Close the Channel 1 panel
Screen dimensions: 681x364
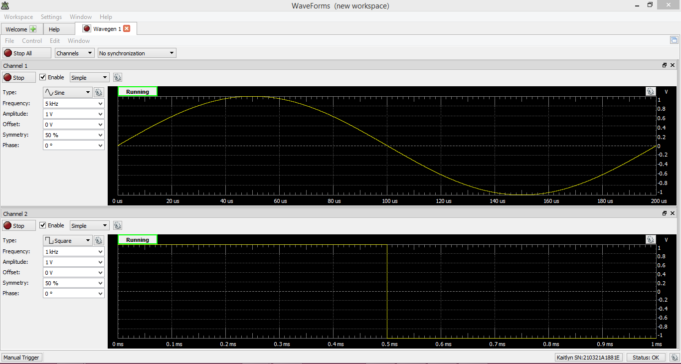point(673,65)
